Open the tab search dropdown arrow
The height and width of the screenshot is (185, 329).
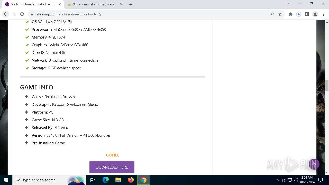(288, 4)
